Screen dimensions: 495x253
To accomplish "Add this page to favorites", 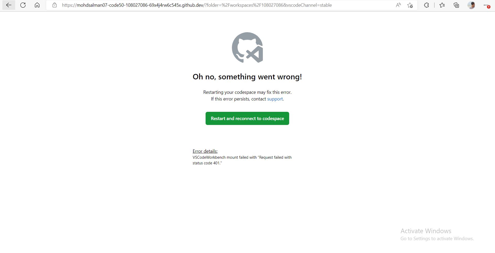I will [x=410, y=5].
